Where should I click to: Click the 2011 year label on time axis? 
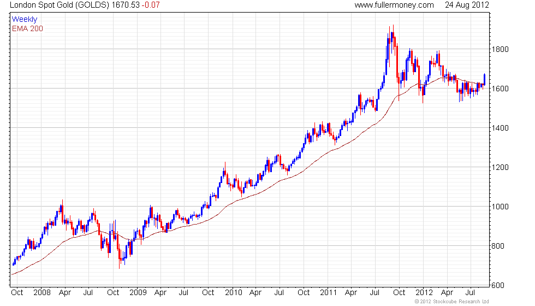(328, 293)
